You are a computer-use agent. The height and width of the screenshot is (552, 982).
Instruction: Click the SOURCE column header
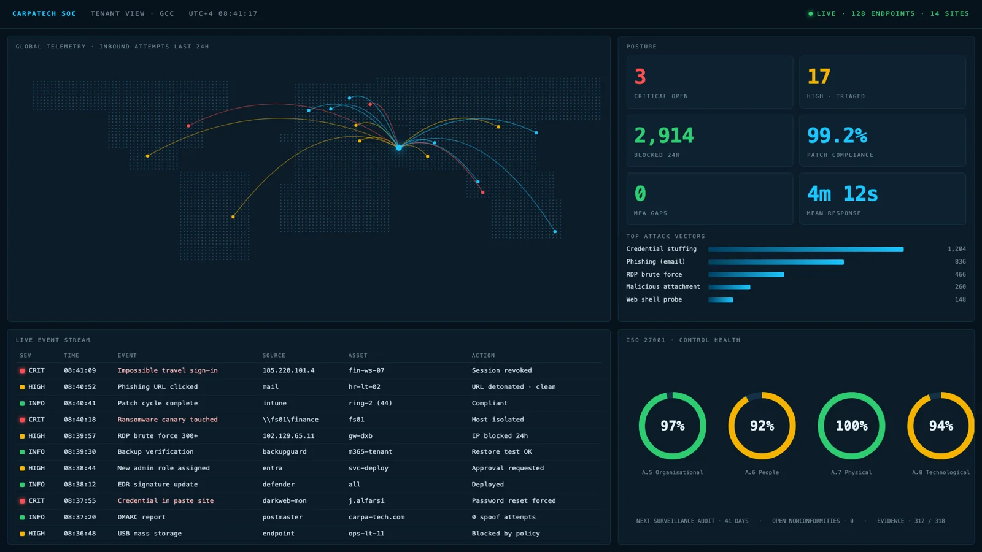point(274,356)
